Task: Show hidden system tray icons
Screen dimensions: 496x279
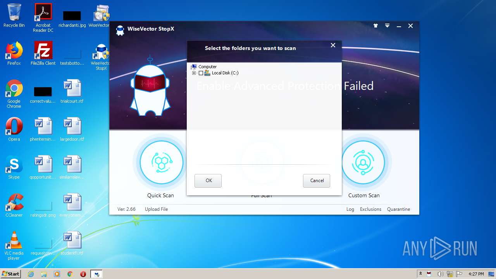Action: coord(420,274)
